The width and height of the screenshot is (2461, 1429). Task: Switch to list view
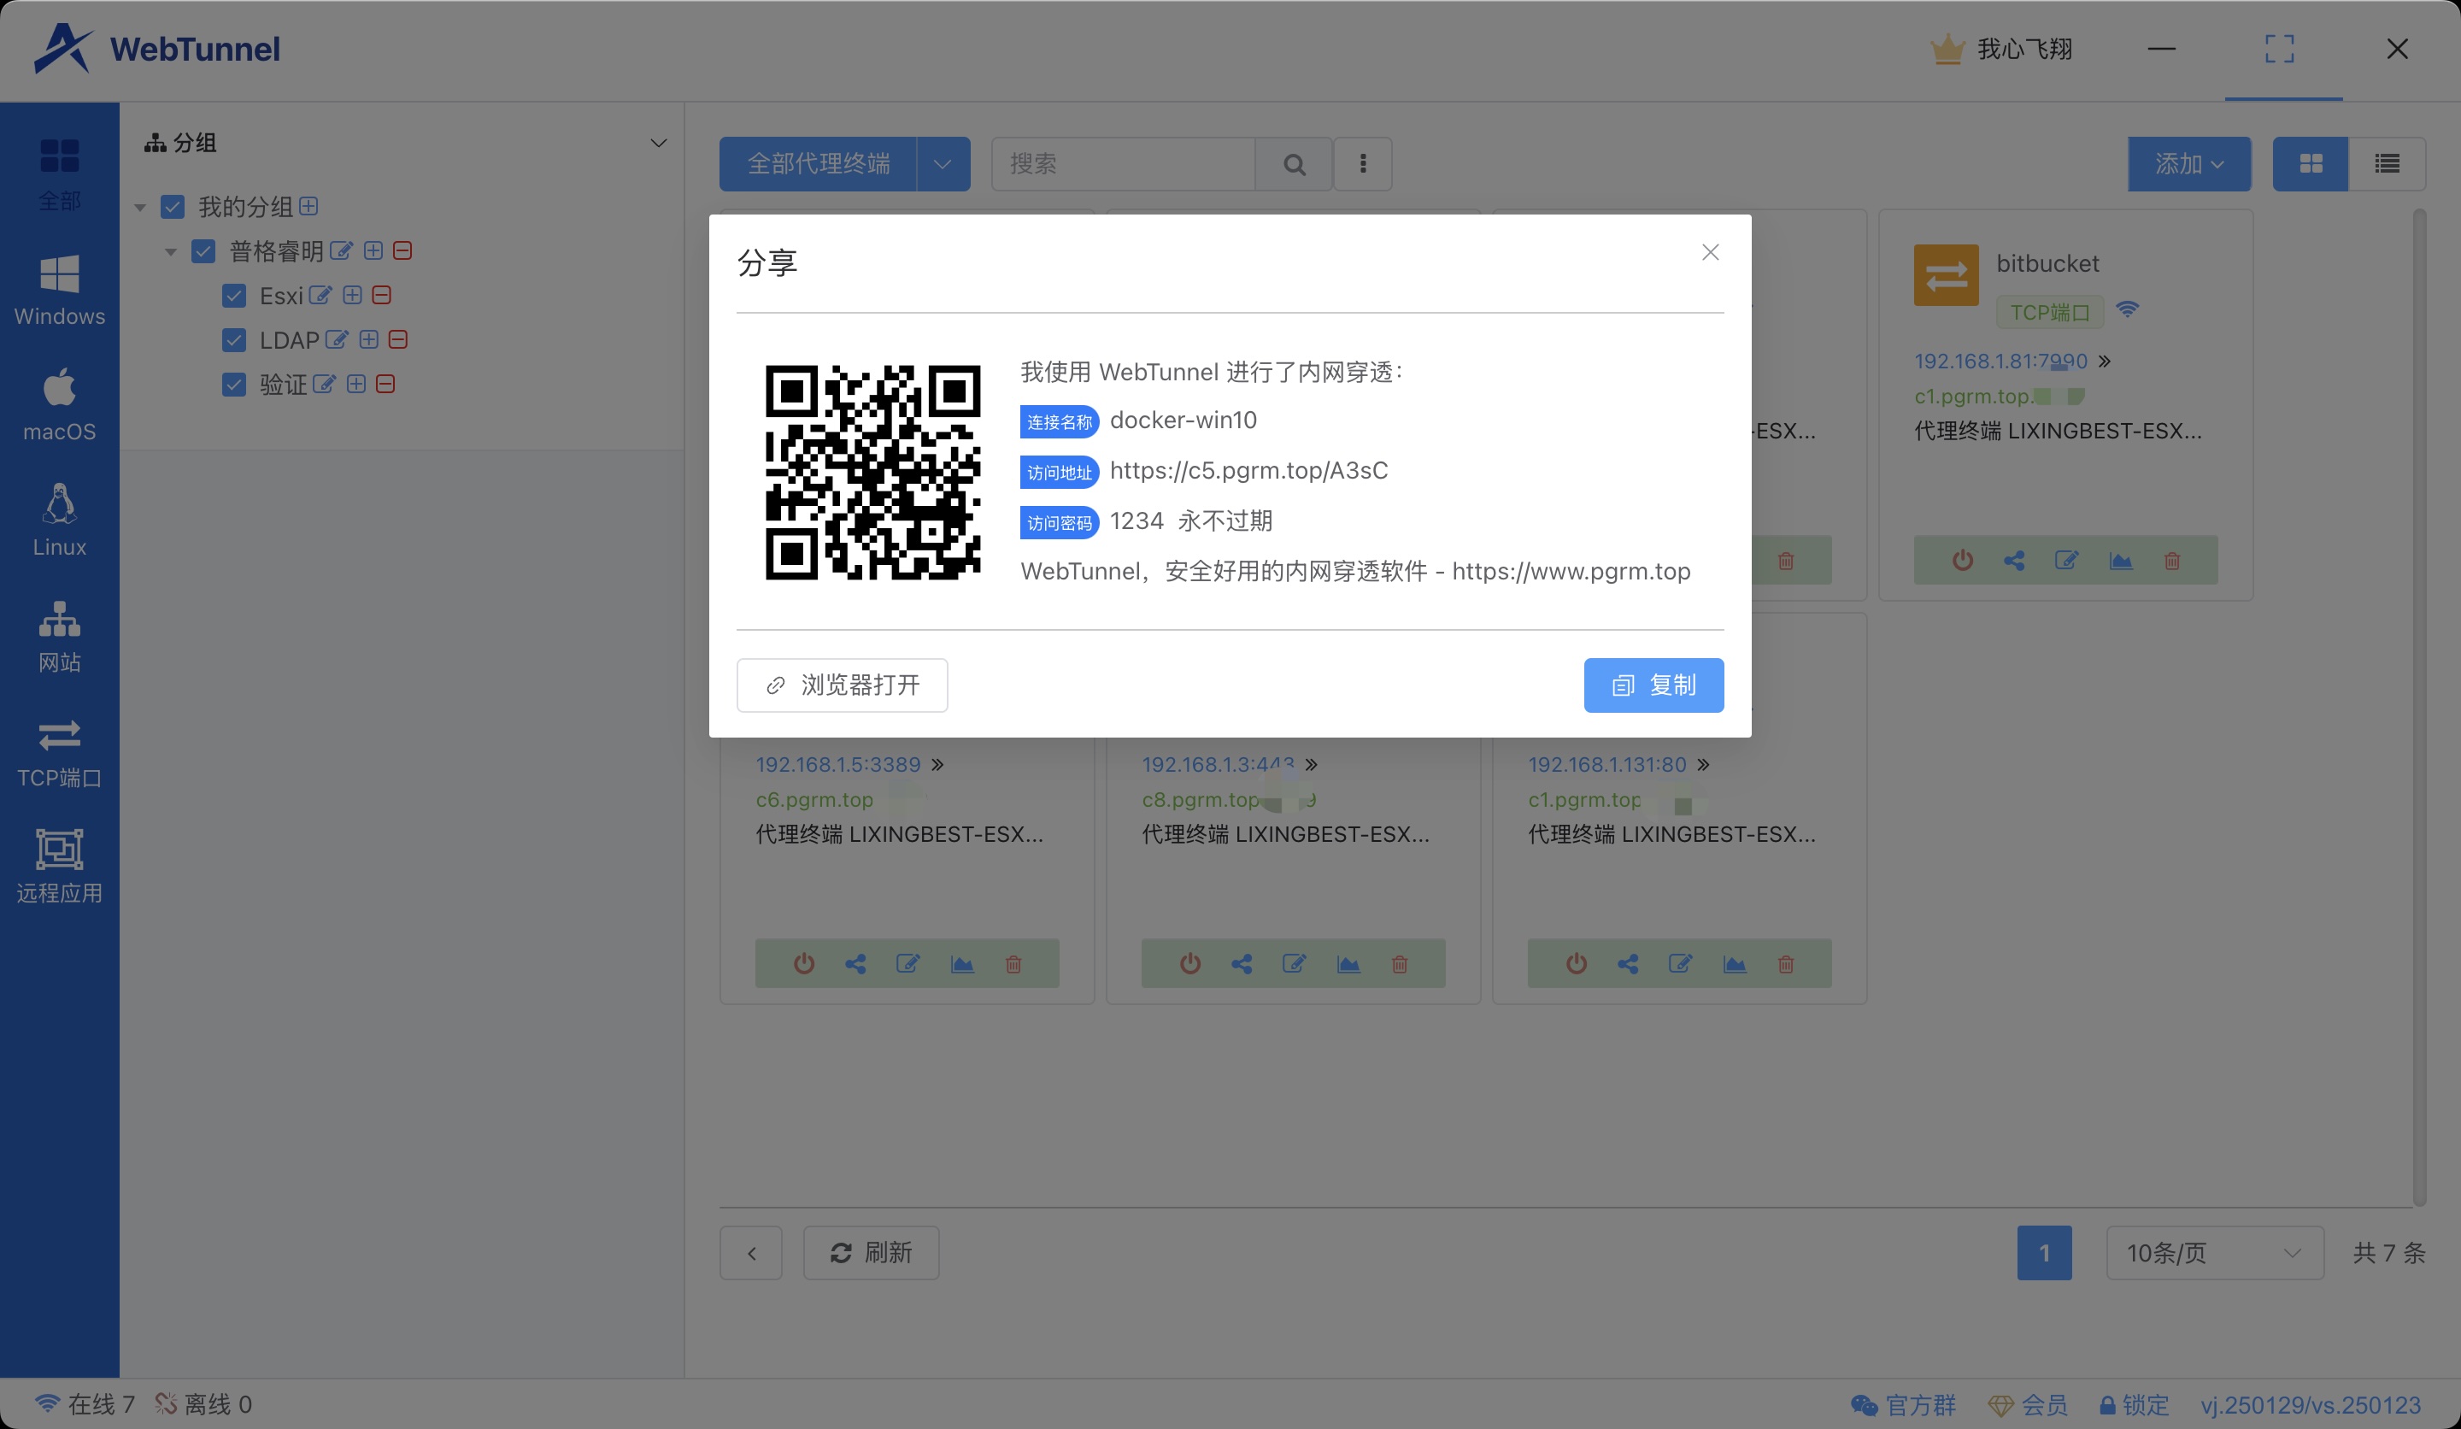click(x=2387, y=163)
